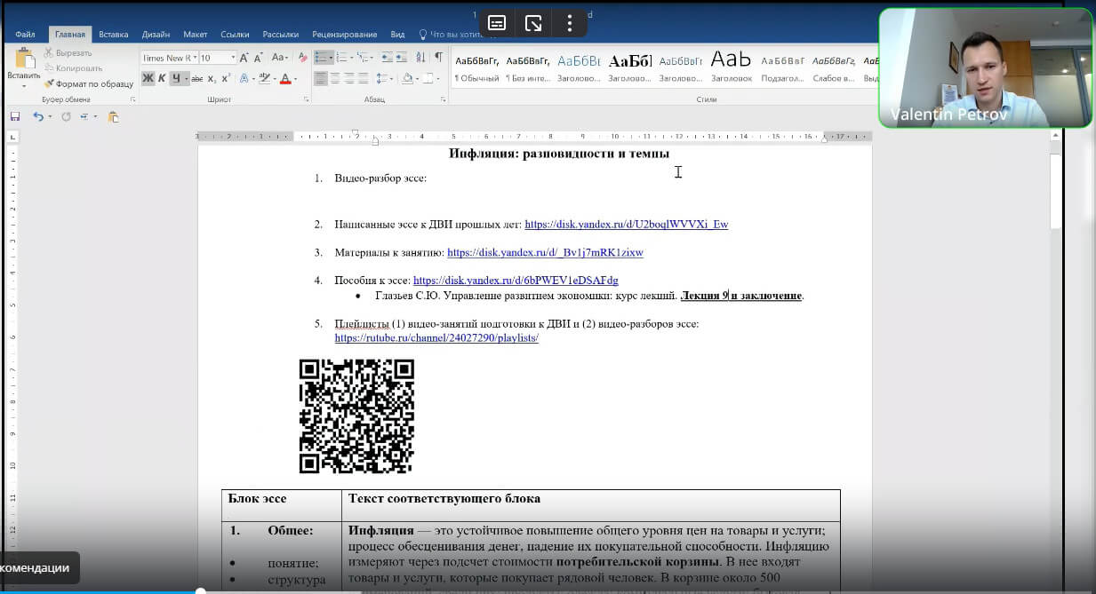Open the font color dropdown arrow
1096x594 pixels.
pyautogui.click(x=295, y=78)
